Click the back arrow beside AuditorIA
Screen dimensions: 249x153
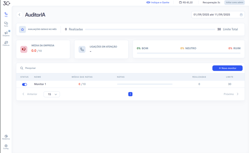(20, 15)
